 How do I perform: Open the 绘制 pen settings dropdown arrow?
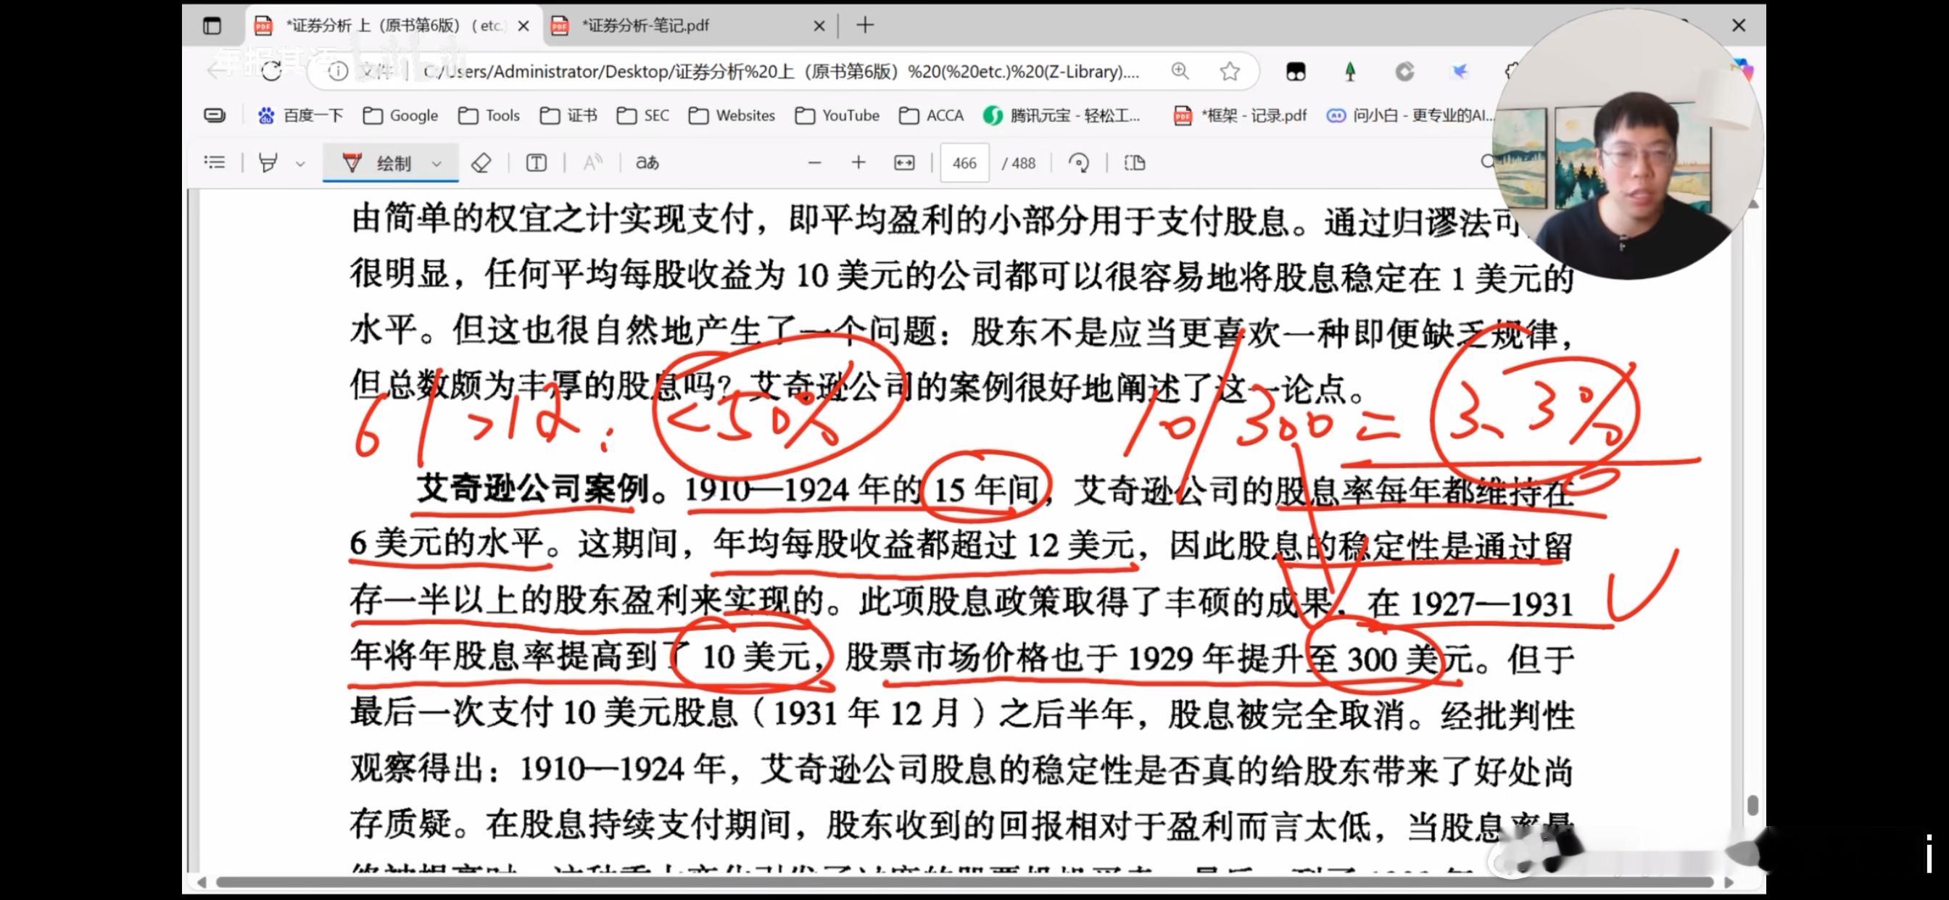click(x=436, y=163)
